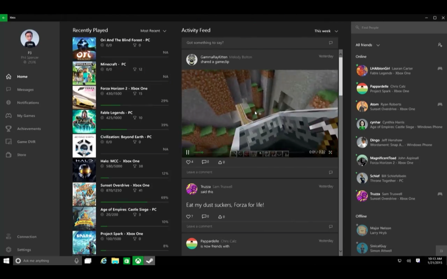Go back with the green arrow button
This screenshot has width=447, height=279.
[3, 18]
